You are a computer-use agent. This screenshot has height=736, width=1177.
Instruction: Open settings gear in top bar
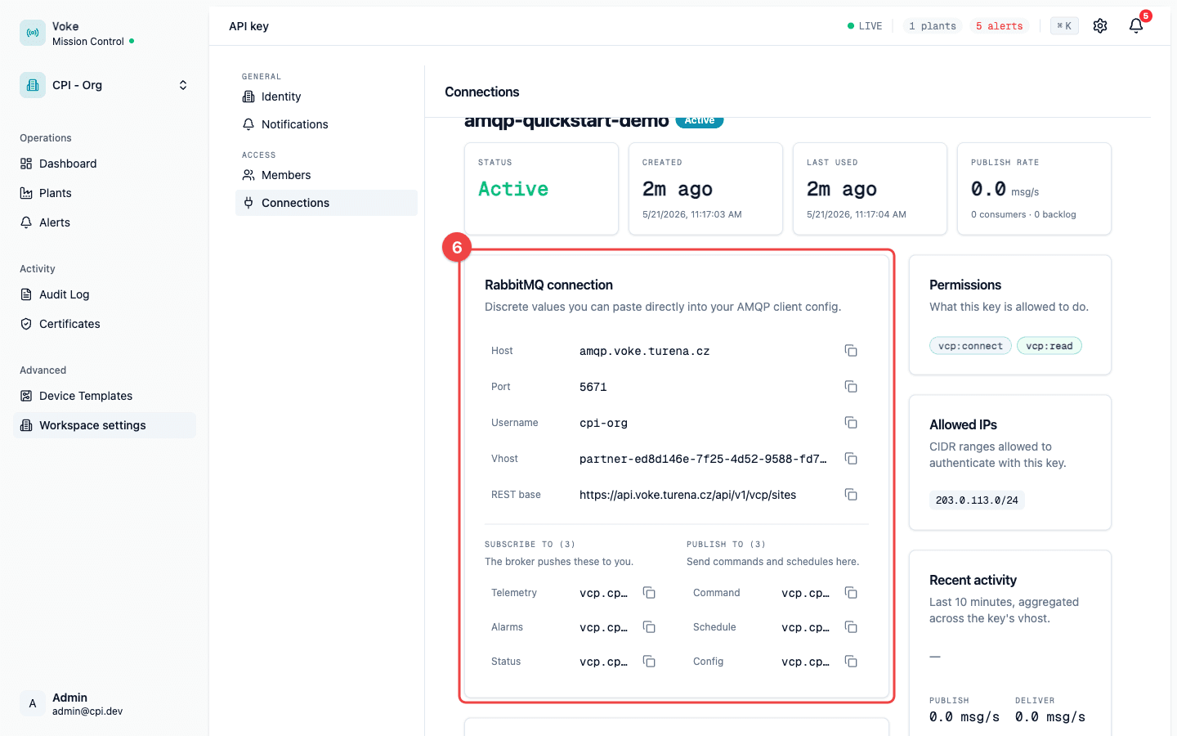pyautogui.click(x=1100, y=26)
